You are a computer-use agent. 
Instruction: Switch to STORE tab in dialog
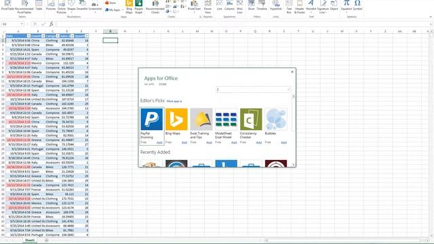click(163, 84)
